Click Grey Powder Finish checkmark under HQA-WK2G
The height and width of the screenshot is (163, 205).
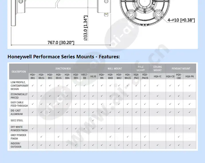(x=128, y=137)
